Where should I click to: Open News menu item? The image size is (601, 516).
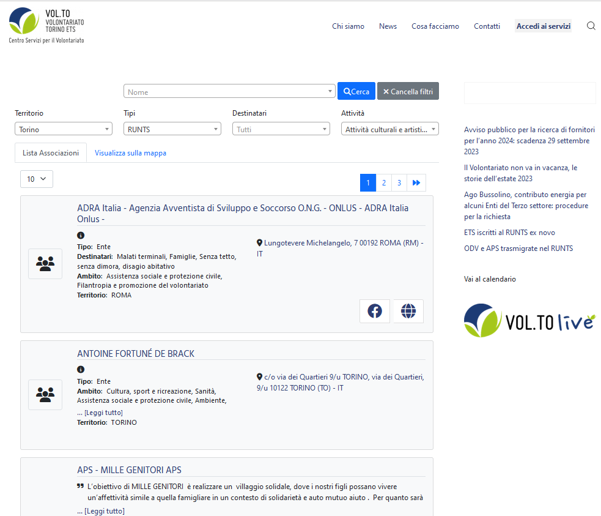[x=388, y=26]
